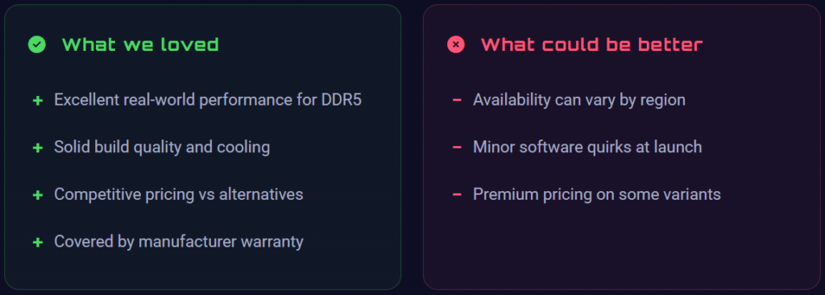The image size is (825, 295).
Task: Click 'Availability can vary by region' text
Action: [x=579, y=100]
